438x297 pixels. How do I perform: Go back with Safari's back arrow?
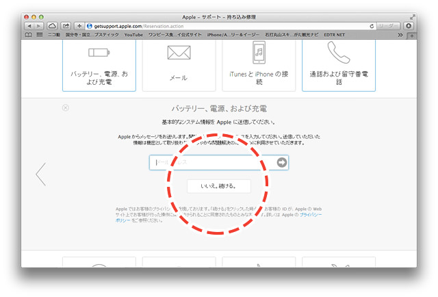[29, 26]
